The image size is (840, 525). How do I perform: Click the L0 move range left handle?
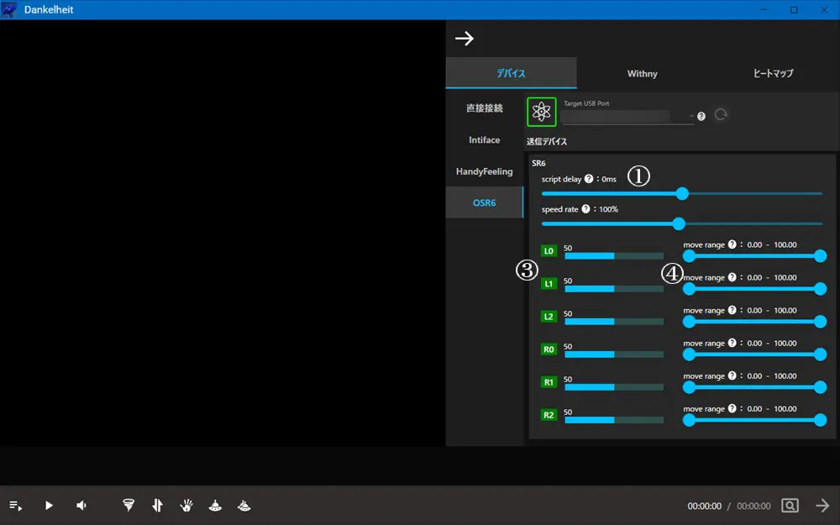689,256
